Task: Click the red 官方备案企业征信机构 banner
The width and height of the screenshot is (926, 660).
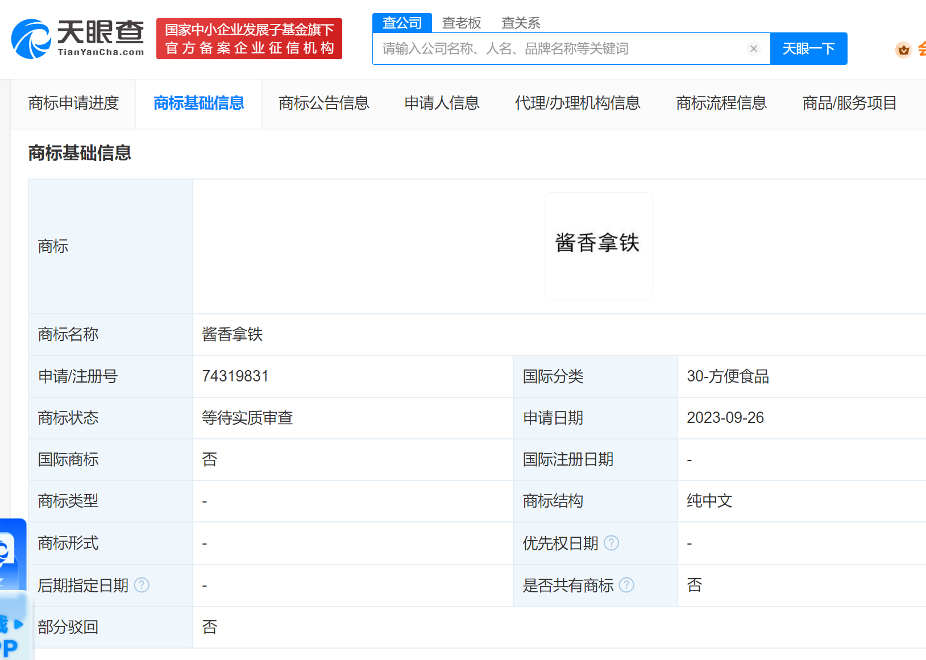Action: 249,39
